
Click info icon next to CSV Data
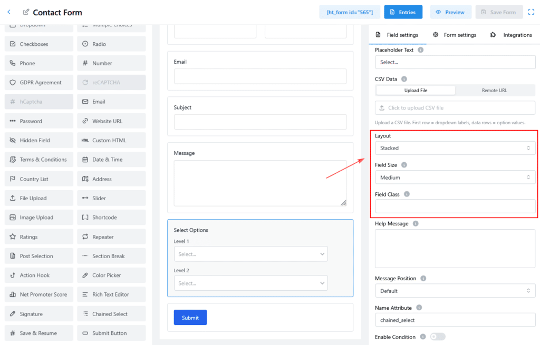click(404, 79)
